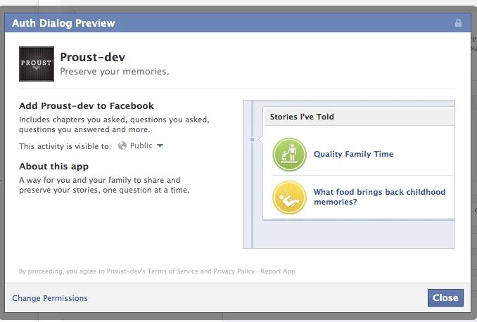Screen dimensions: 477x322
Task: Click the Change Permissions link
Action: 50,298
